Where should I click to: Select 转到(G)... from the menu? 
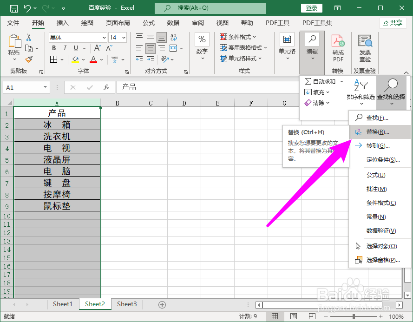(x=380, y=146)
